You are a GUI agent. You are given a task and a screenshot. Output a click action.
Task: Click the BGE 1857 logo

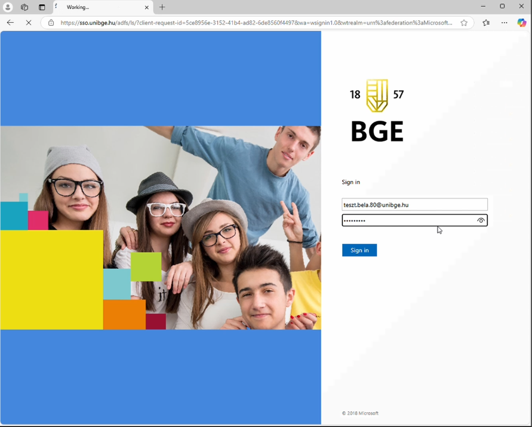click(x=377, y=110)
